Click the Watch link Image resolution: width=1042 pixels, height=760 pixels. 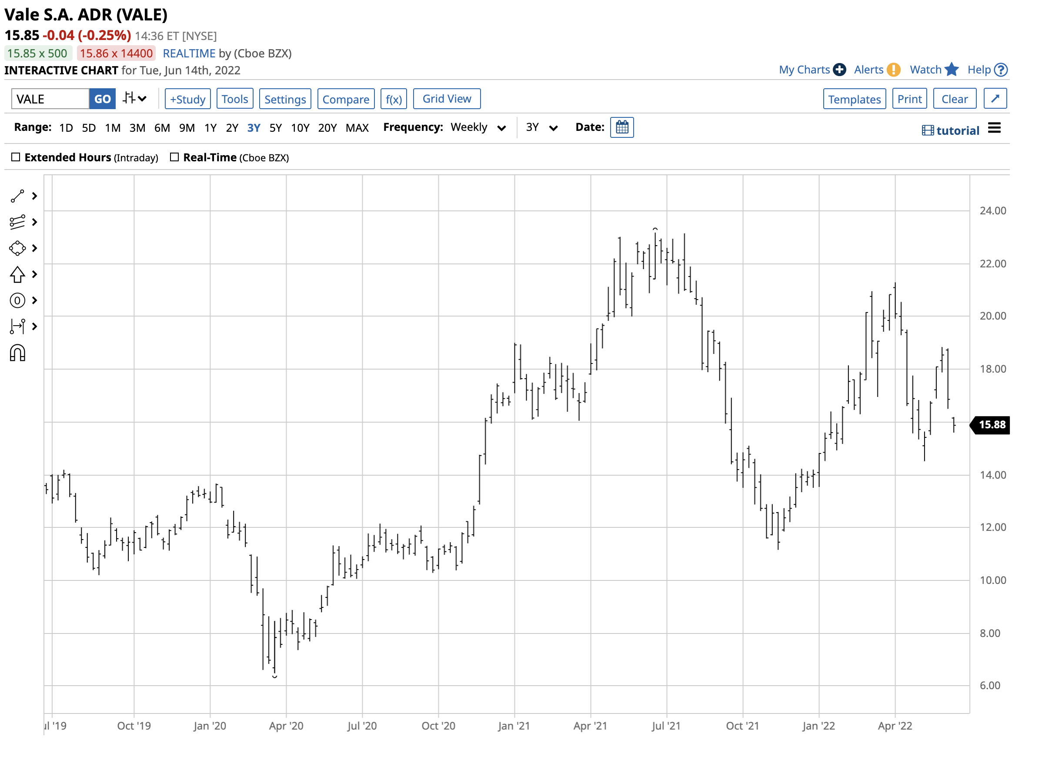(925, 70)
